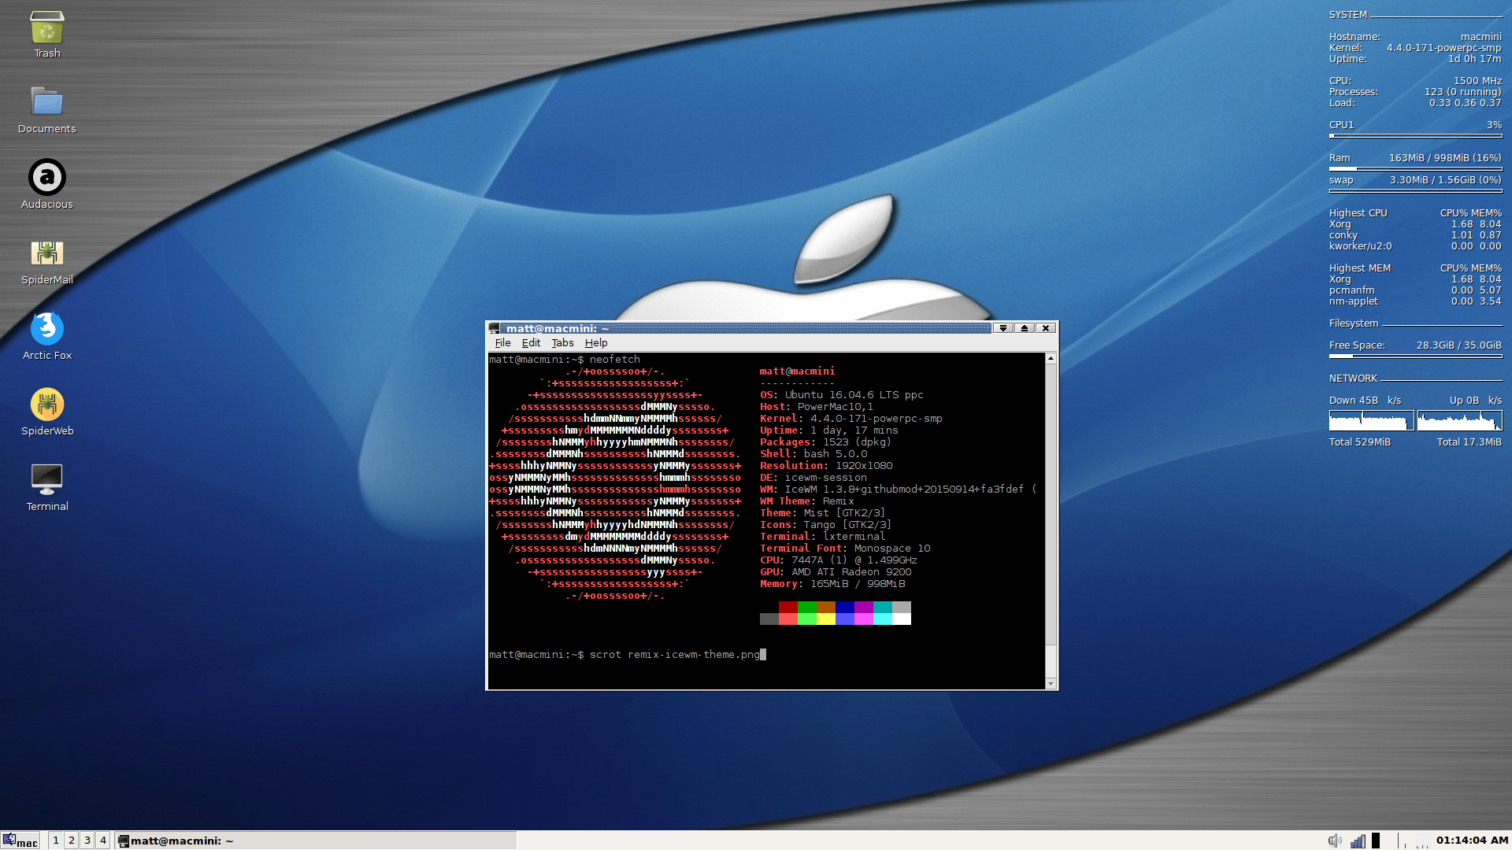Click the taskbar clock
The image size is (1512, 850).
(x=1472, y=841)
